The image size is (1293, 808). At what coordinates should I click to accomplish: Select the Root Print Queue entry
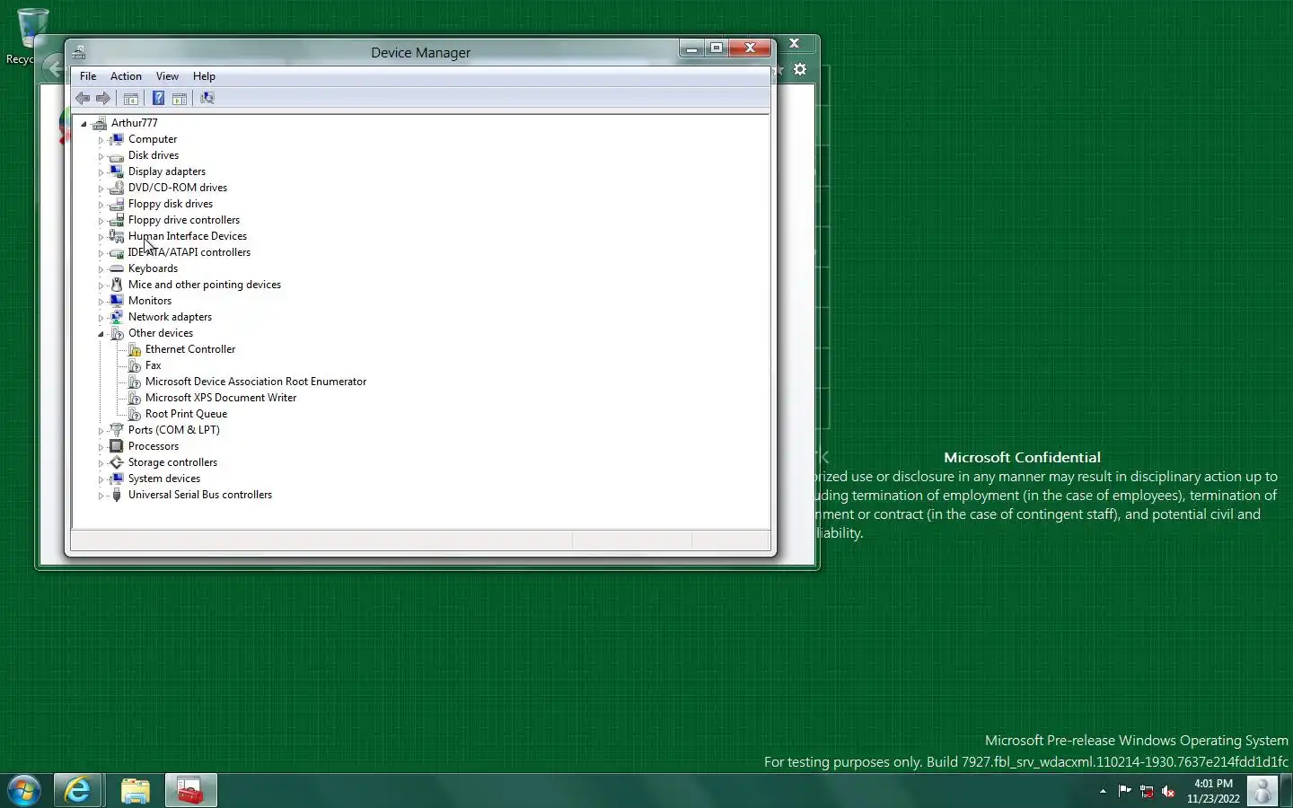tap(186, 414)
